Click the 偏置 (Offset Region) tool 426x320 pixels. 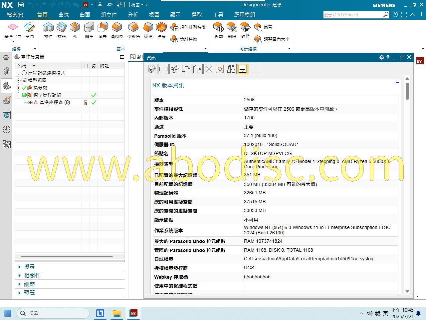[x=263, y=27]
